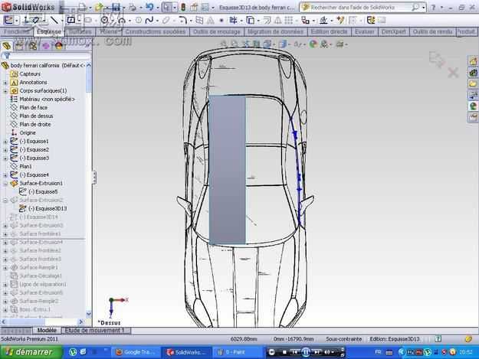Click the Trim entities icon
This screenshot has width=479, height=359.
(233, 21)
